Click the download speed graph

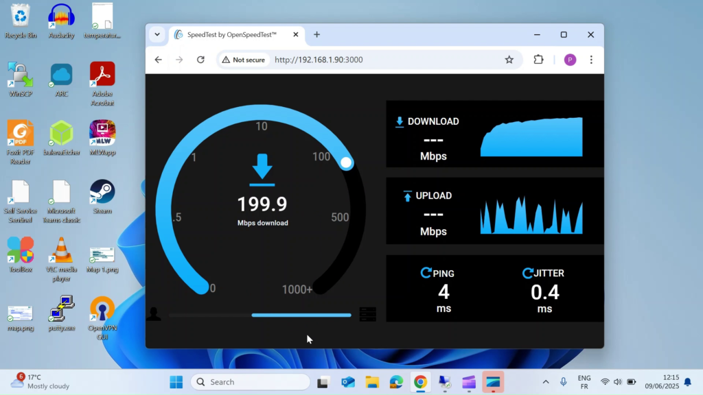coord(531,136)
